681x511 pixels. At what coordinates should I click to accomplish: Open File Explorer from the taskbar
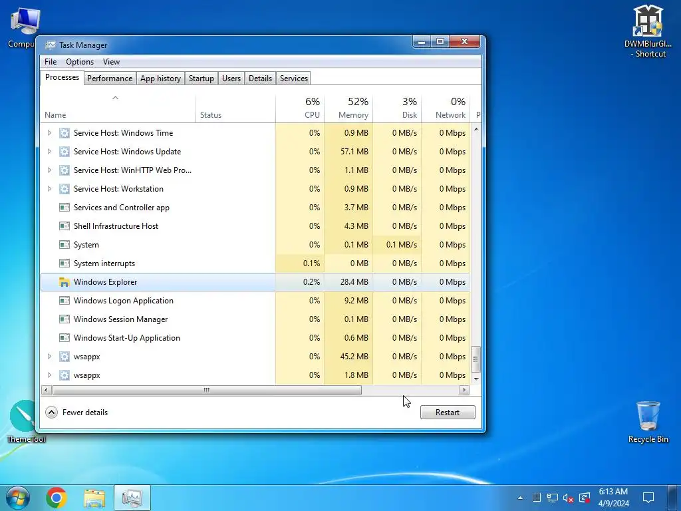(x=94, y=498)
